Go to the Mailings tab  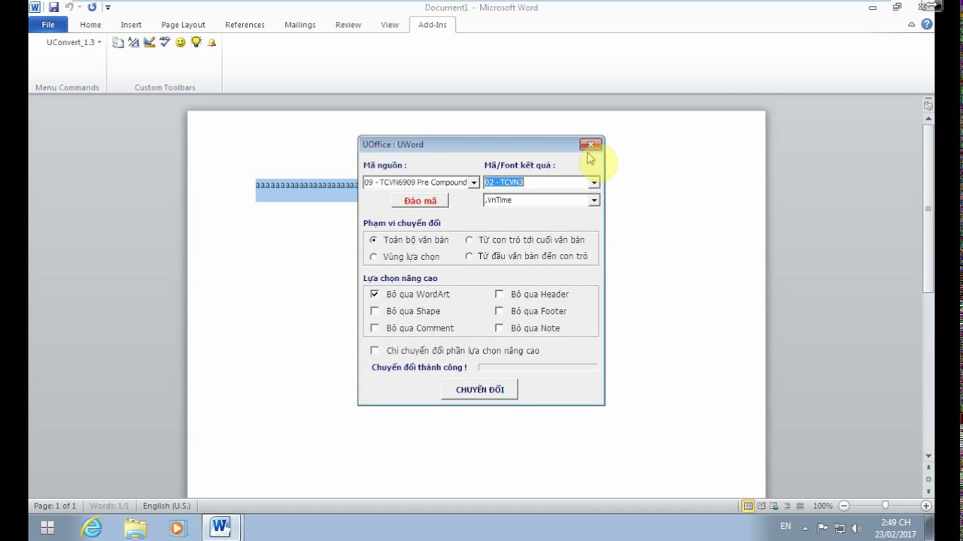click(300, 25)
